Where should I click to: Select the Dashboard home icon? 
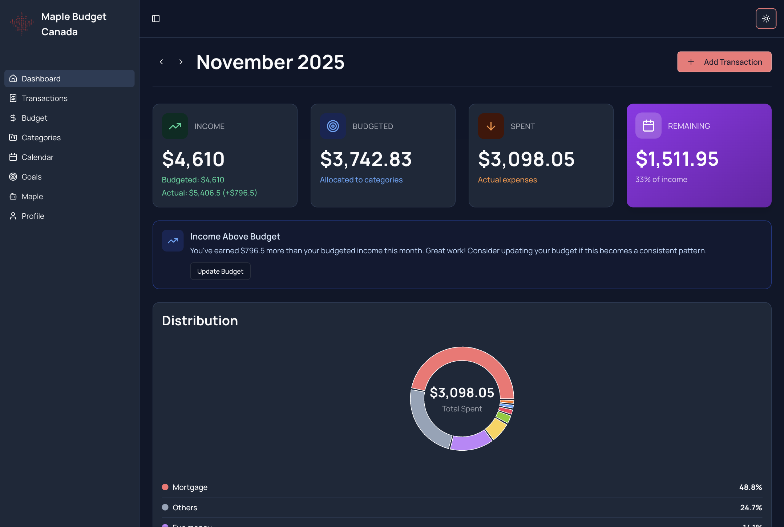pos(13,79)
